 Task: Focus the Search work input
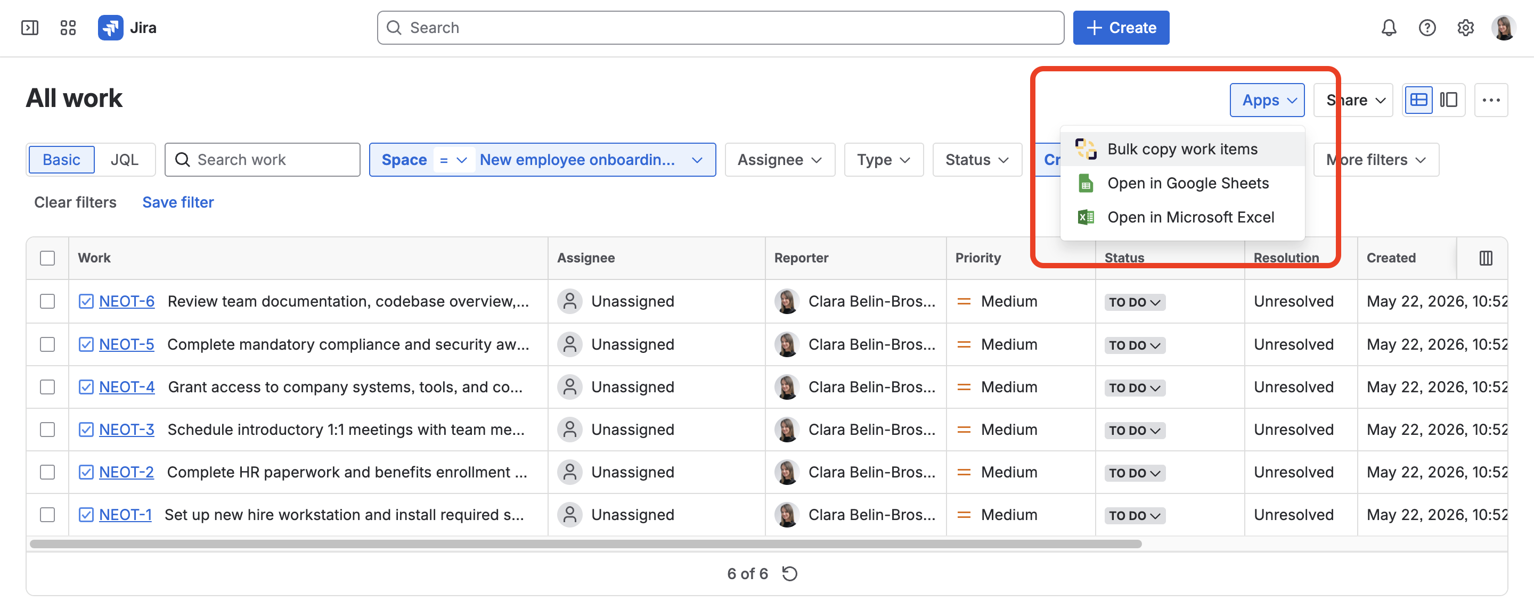coord(262,160)
